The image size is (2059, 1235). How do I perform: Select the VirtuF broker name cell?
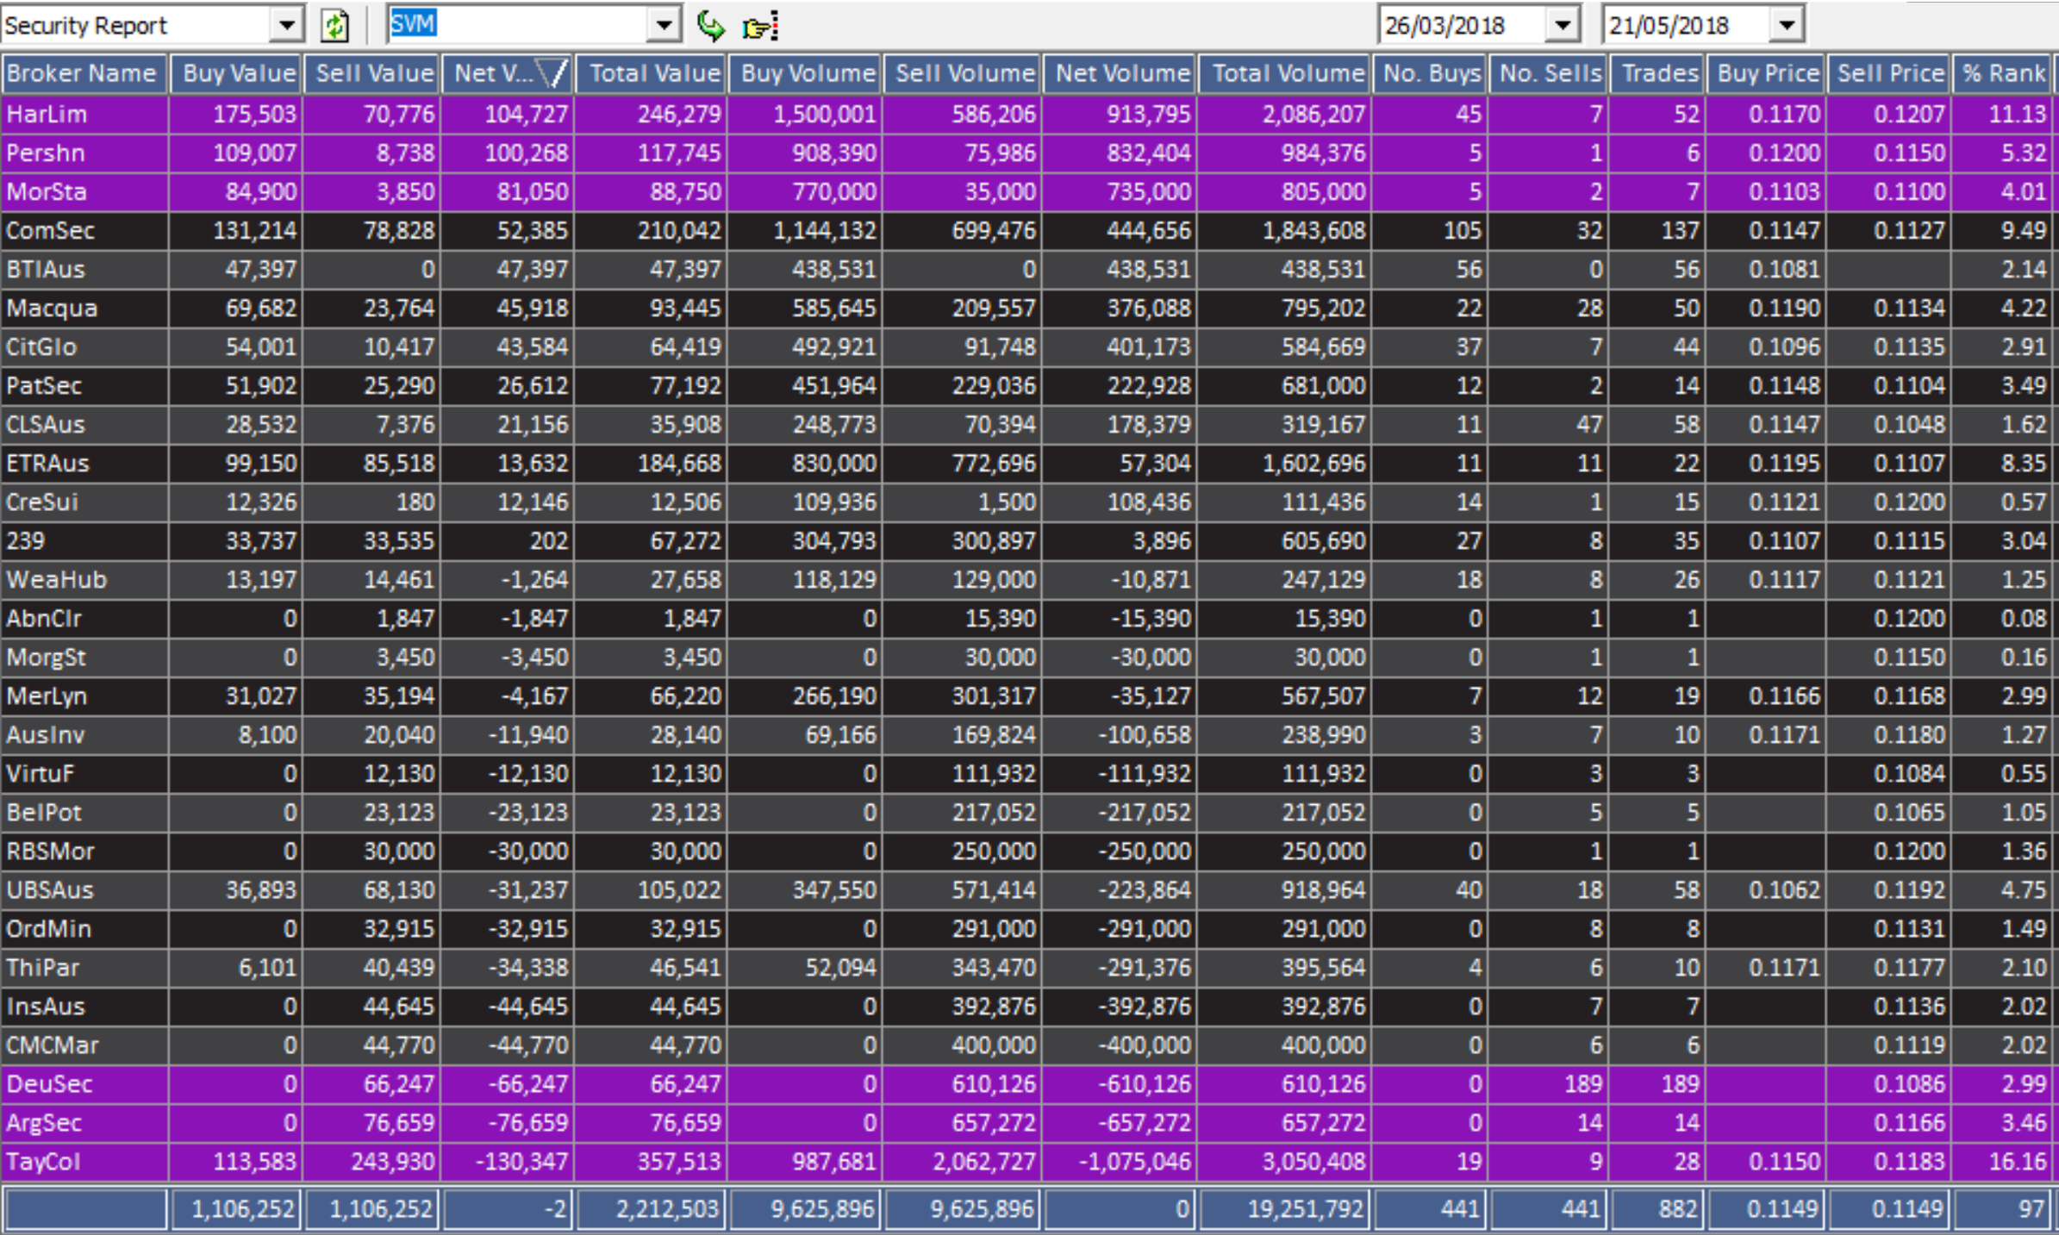click(84, 773)
